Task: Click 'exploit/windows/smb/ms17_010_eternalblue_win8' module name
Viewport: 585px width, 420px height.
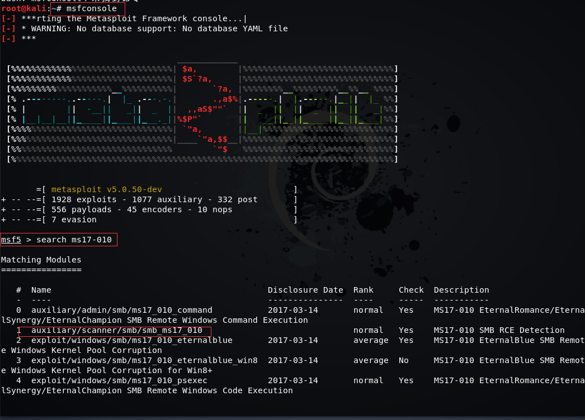Action: [144, 360]
